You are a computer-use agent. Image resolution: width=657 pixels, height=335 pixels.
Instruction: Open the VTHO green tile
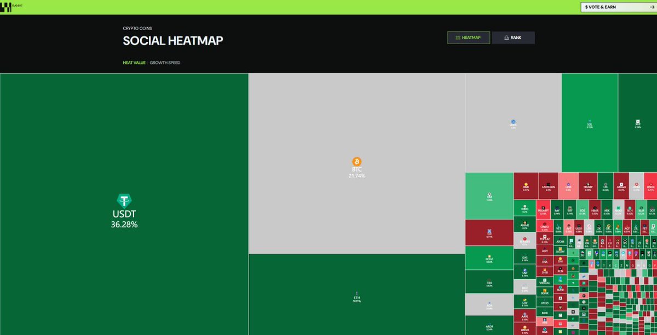pos(545,302)
